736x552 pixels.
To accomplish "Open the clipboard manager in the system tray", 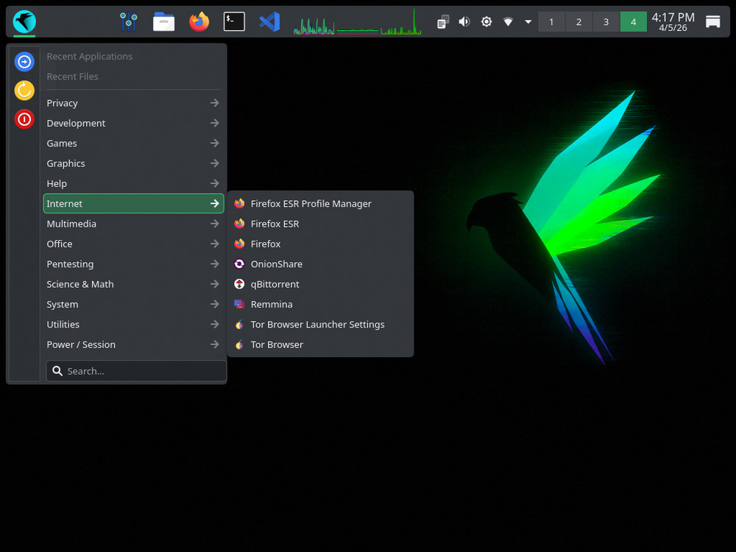I will click(442, 21).
